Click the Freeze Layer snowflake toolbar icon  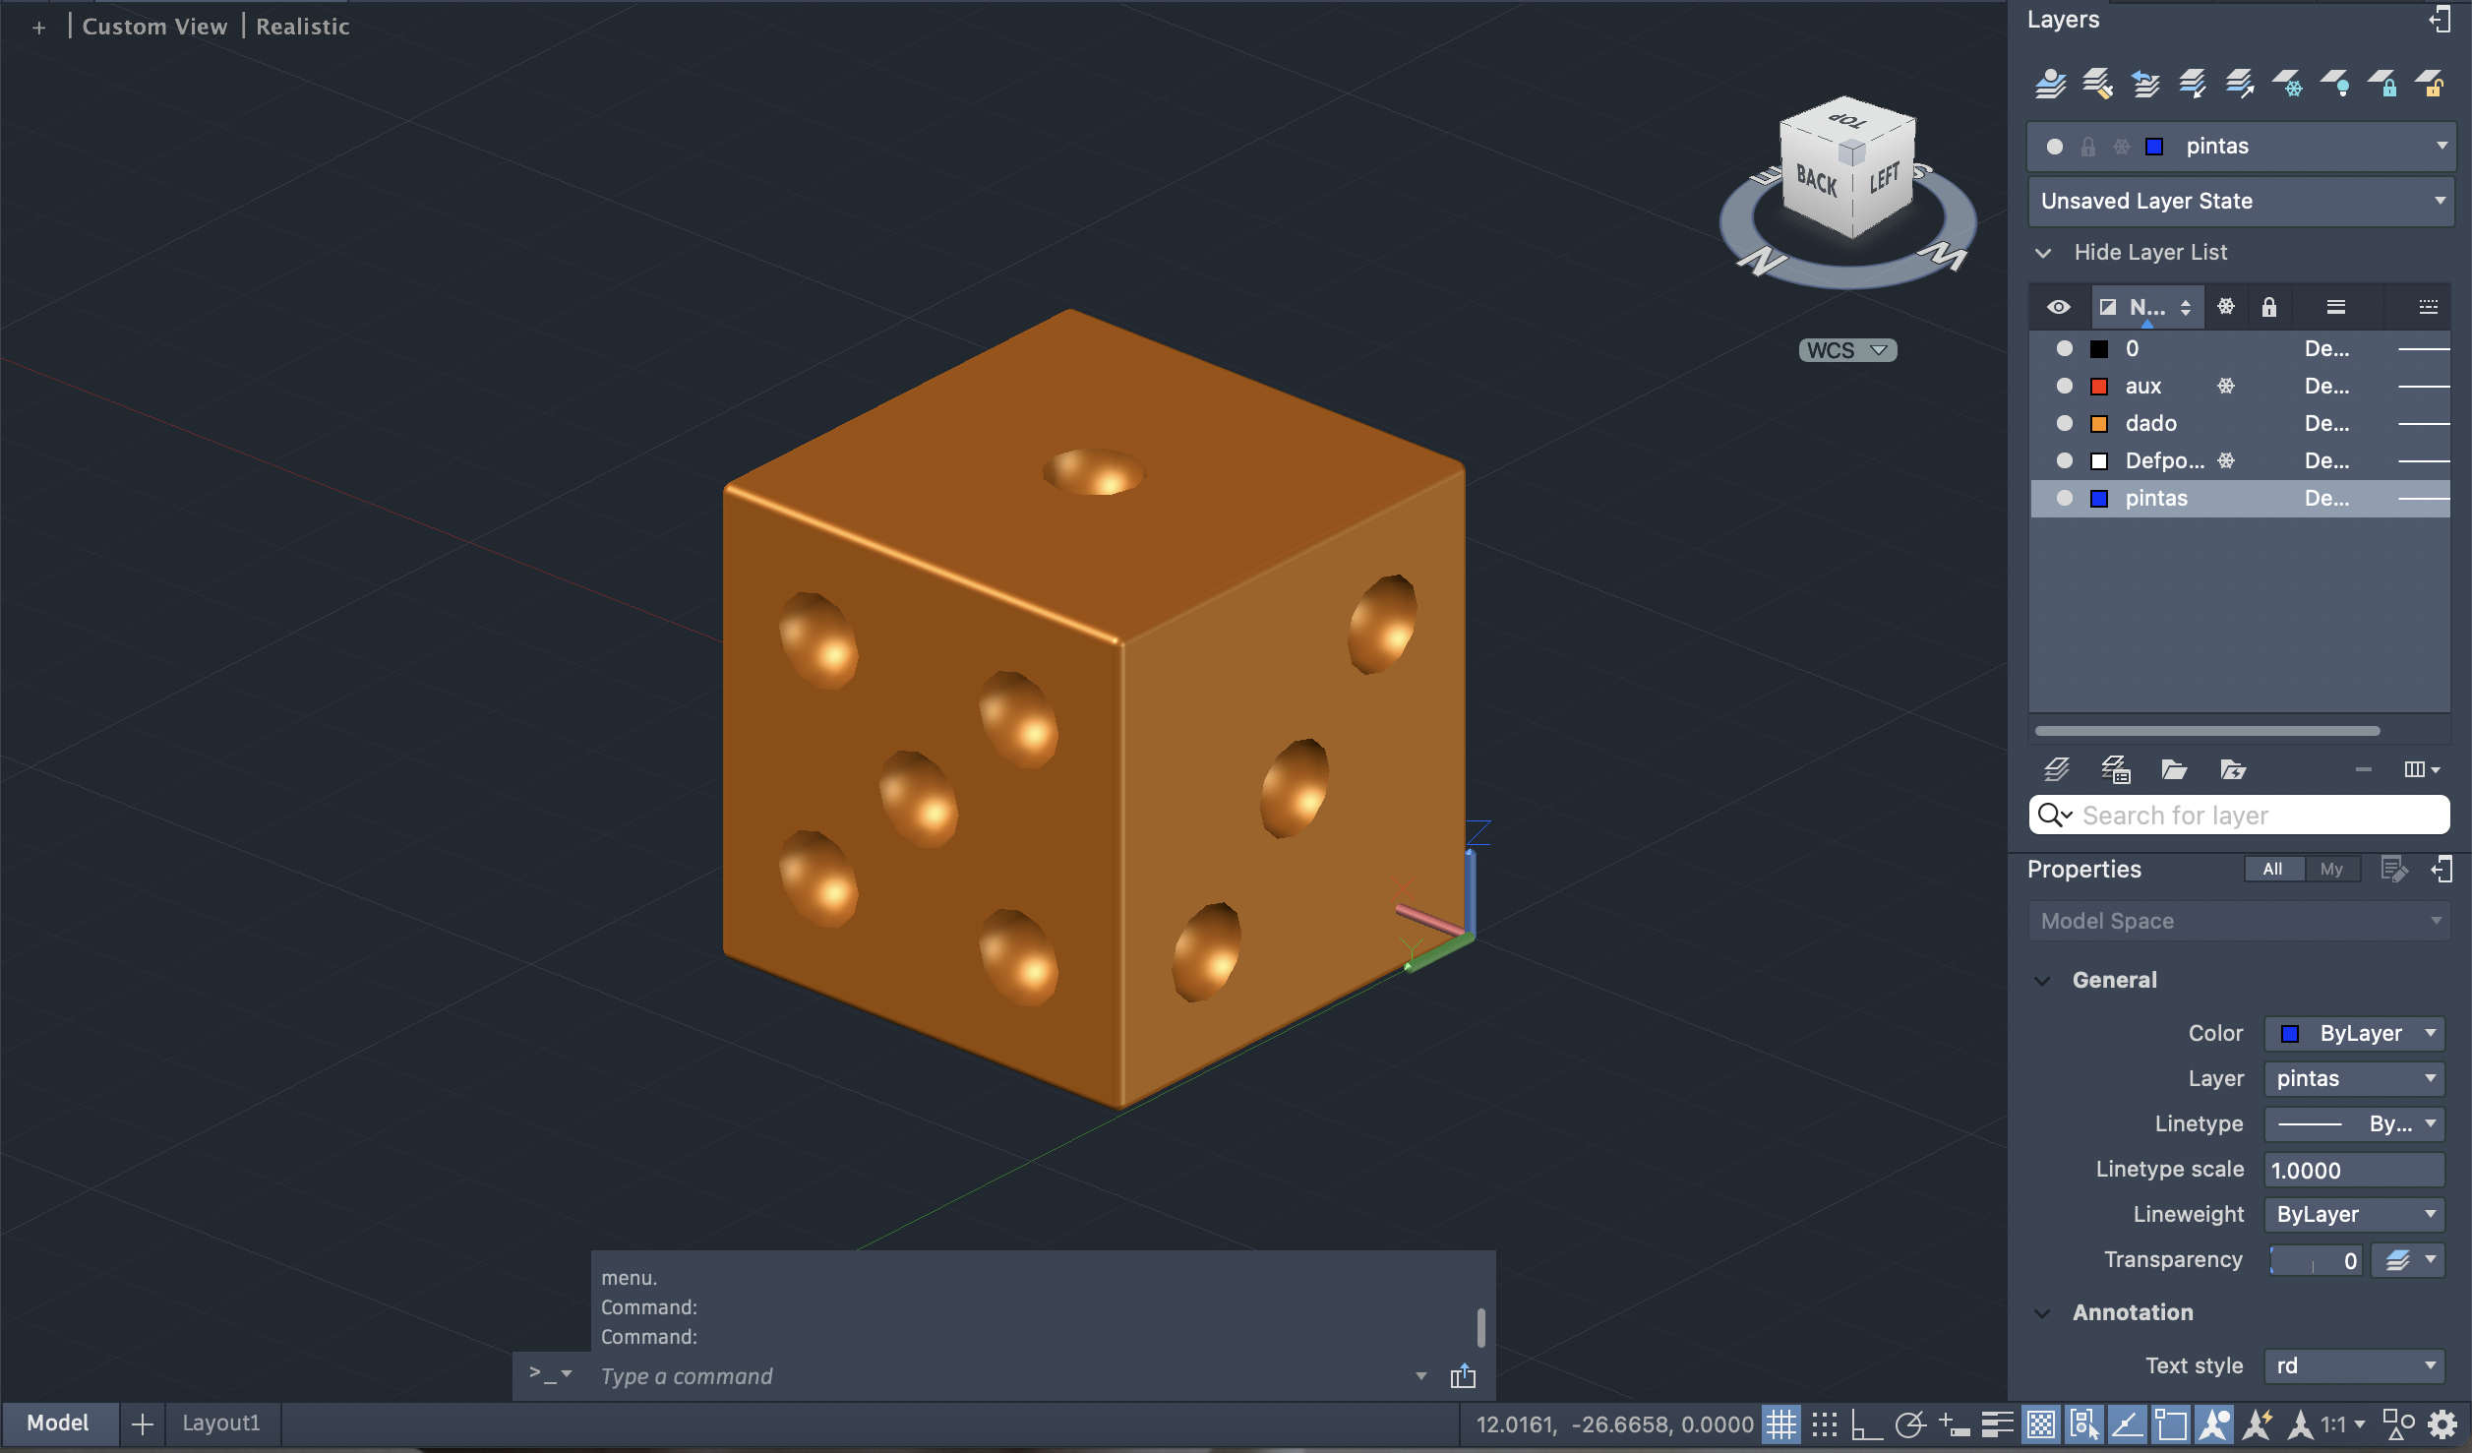(2287, 84)
